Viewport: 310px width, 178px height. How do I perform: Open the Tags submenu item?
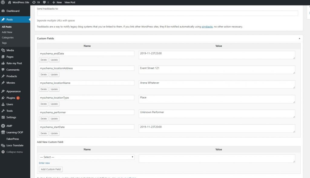[4, 43]
